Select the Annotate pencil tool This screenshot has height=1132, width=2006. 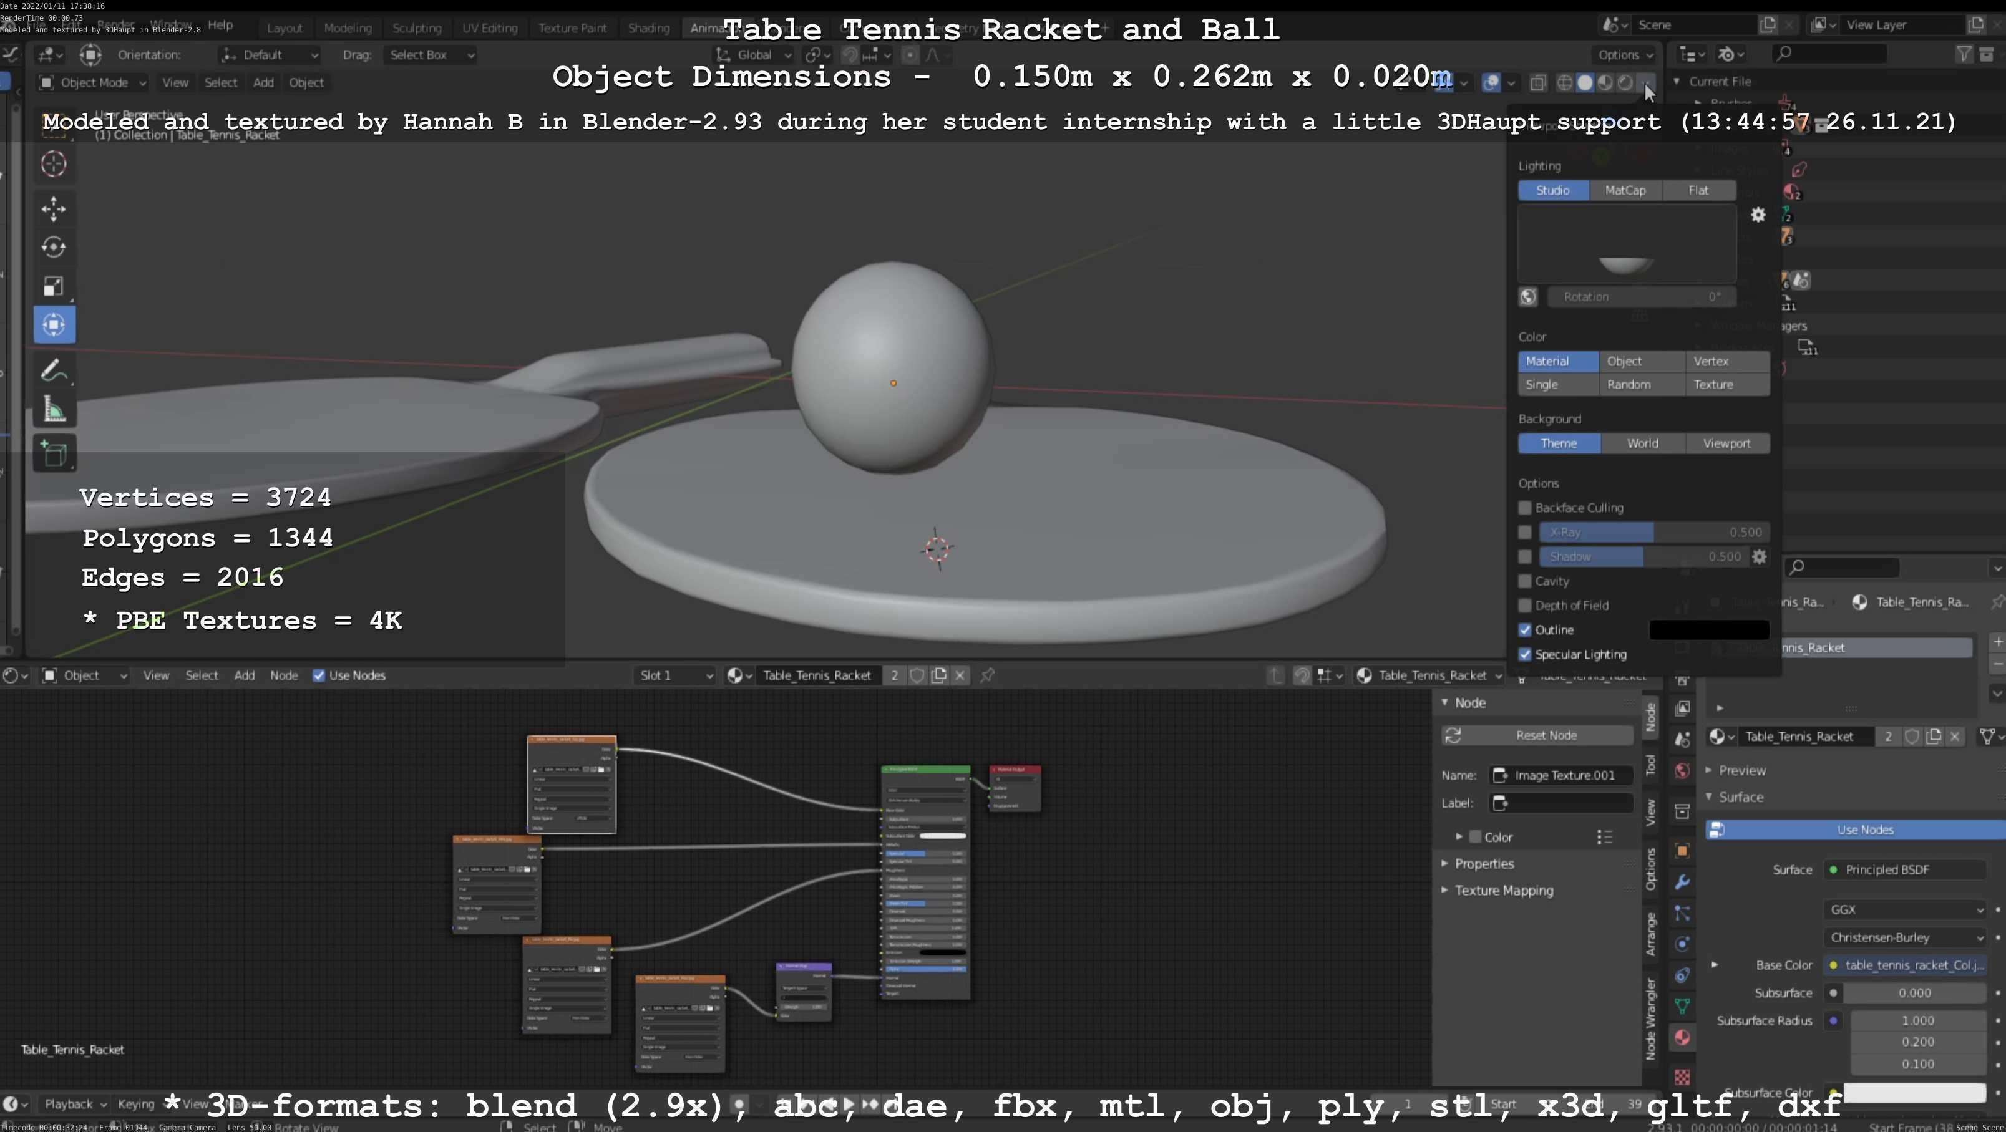(x=54, y=370)
